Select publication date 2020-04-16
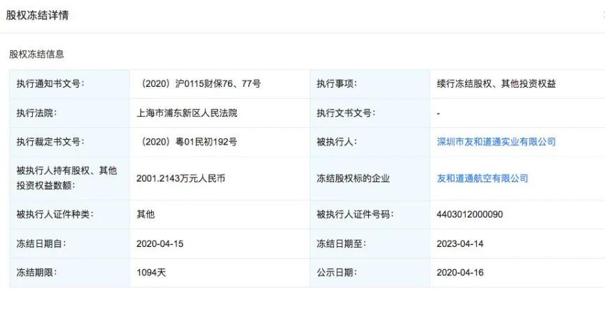The width and height of the screenshot is (605, 311). pyautogui.click(x=460, y=273)
